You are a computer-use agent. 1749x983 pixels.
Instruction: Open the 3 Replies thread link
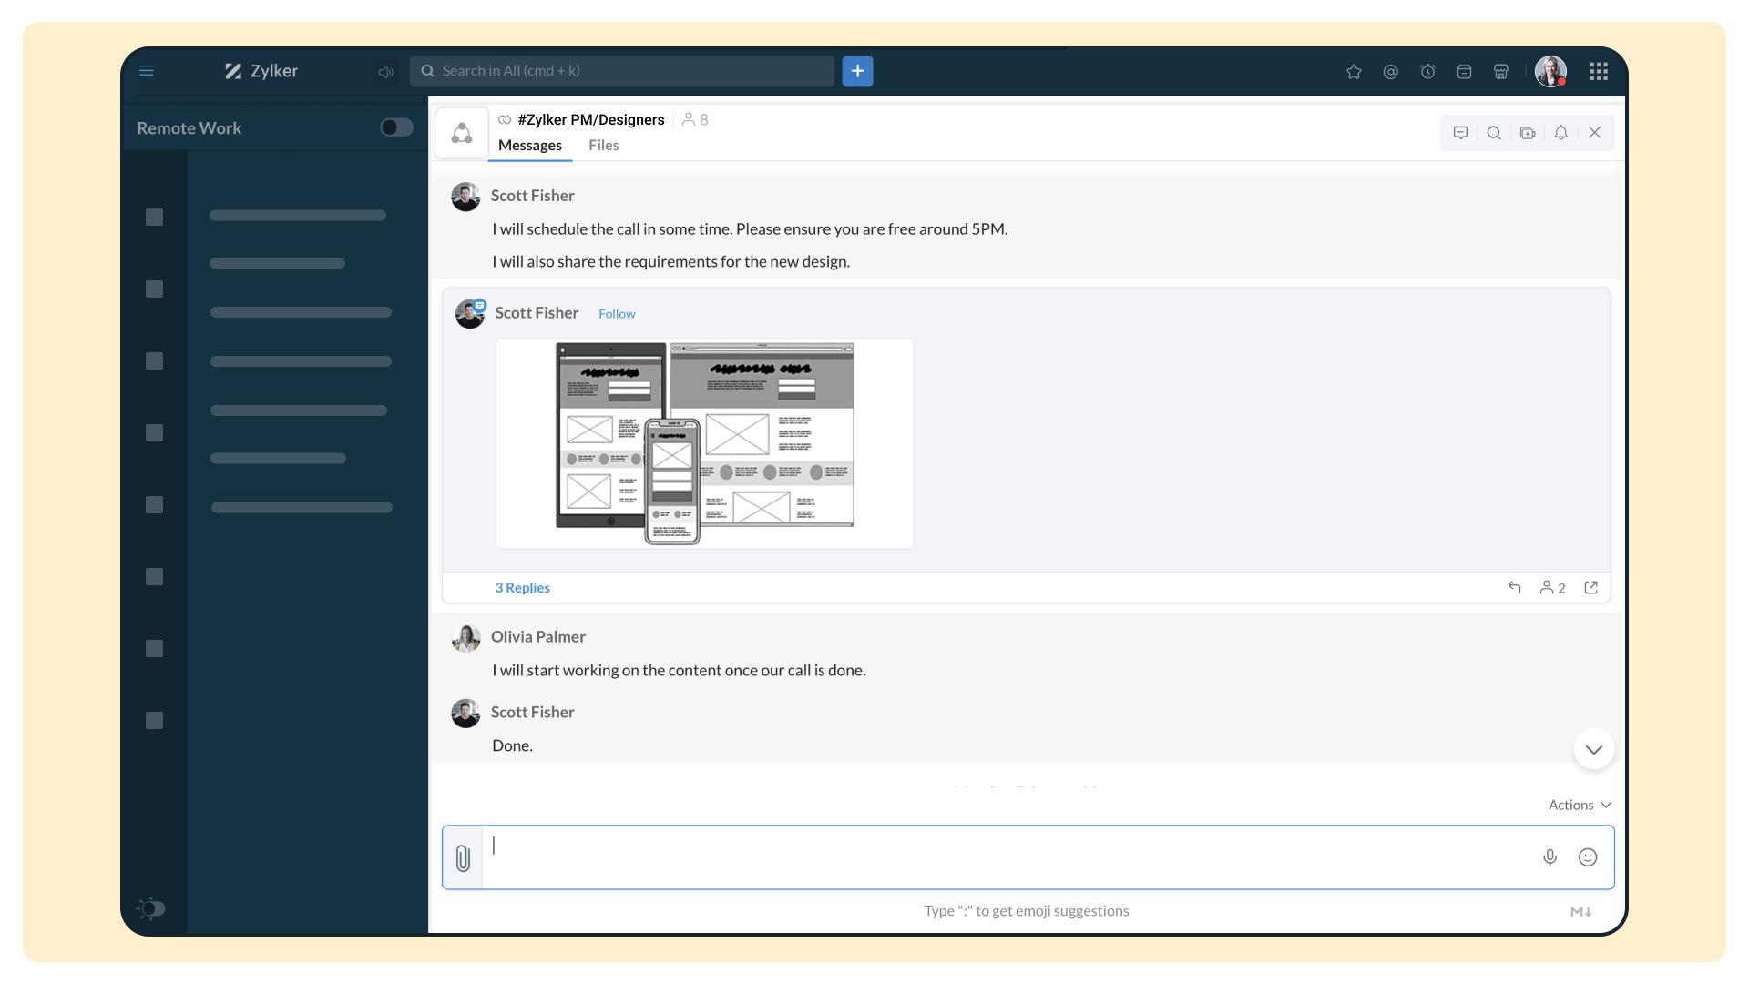point(523,588)
